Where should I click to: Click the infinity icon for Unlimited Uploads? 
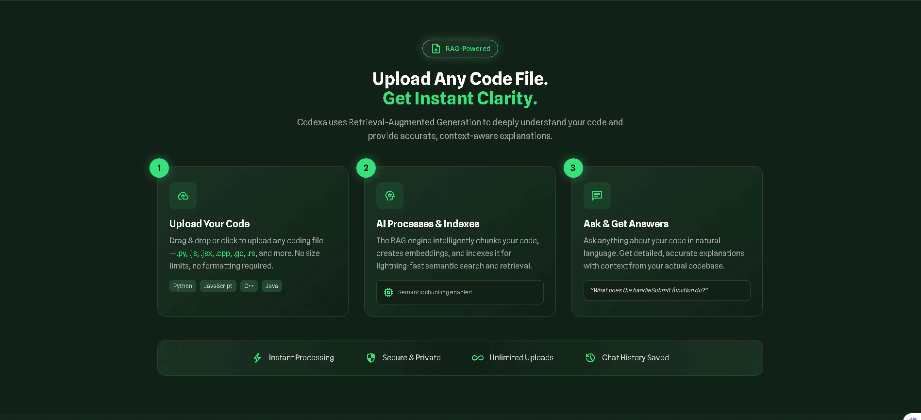(x=478, y=358)
